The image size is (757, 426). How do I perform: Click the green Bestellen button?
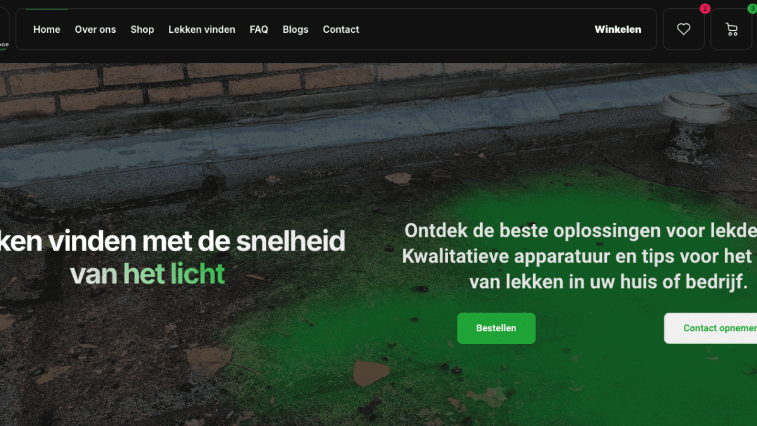496,328
